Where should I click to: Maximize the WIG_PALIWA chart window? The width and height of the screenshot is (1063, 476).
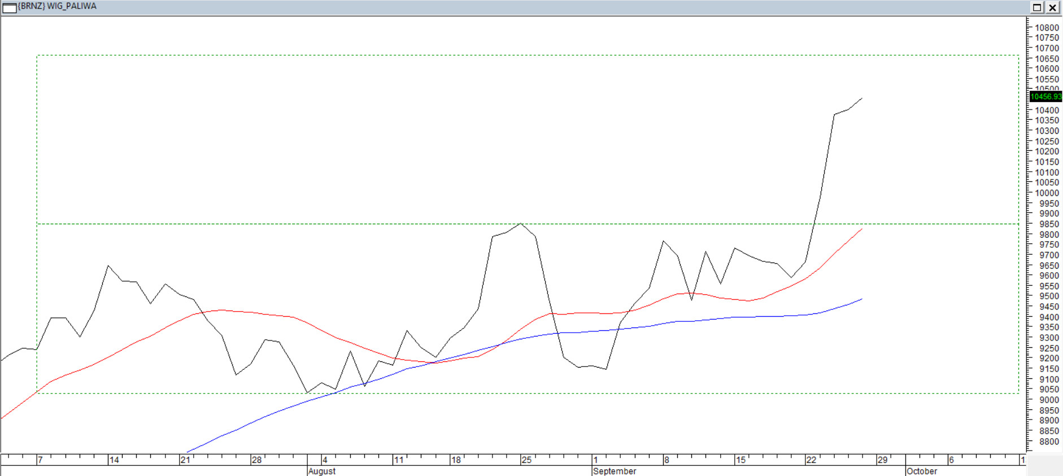[1037, 7]
